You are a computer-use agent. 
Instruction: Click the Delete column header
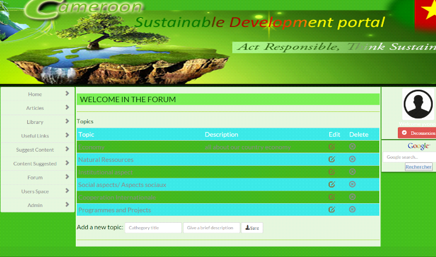click(x=359, y=134)
